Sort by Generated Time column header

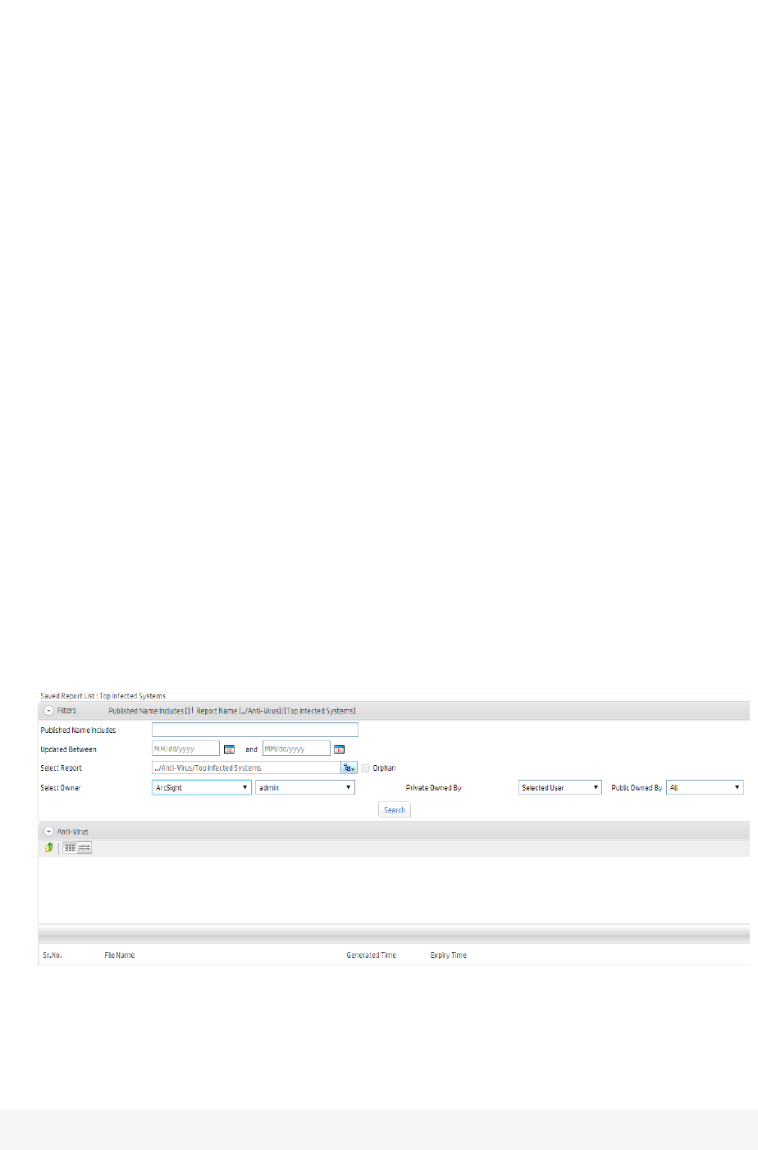pyautogui.click(x=372, y=955)
